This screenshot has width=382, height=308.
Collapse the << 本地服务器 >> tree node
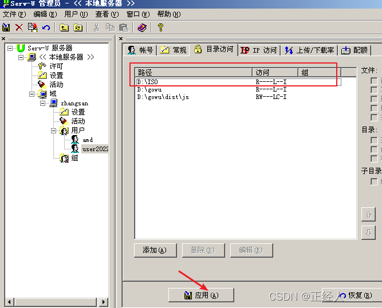coord(21,57)
